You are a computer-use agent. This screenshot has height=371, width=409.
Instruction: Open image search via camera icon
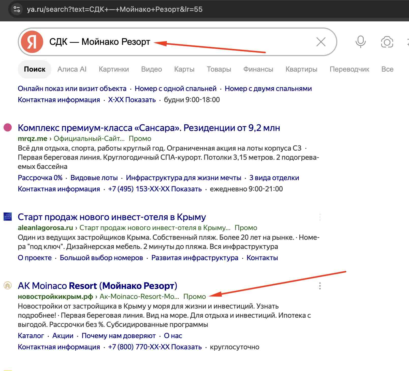pos(387,42)
